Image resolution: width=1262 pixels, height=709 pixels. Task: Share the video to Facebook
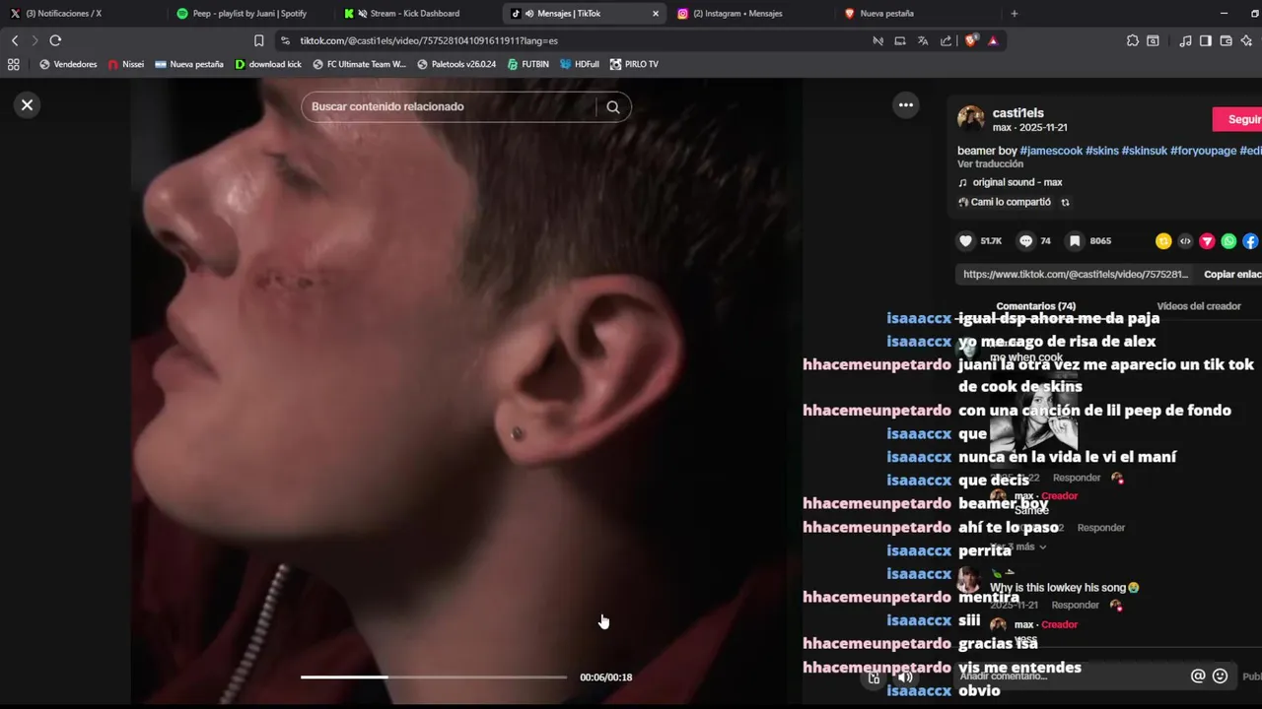pyautogui.click(x=1250, y=241)
